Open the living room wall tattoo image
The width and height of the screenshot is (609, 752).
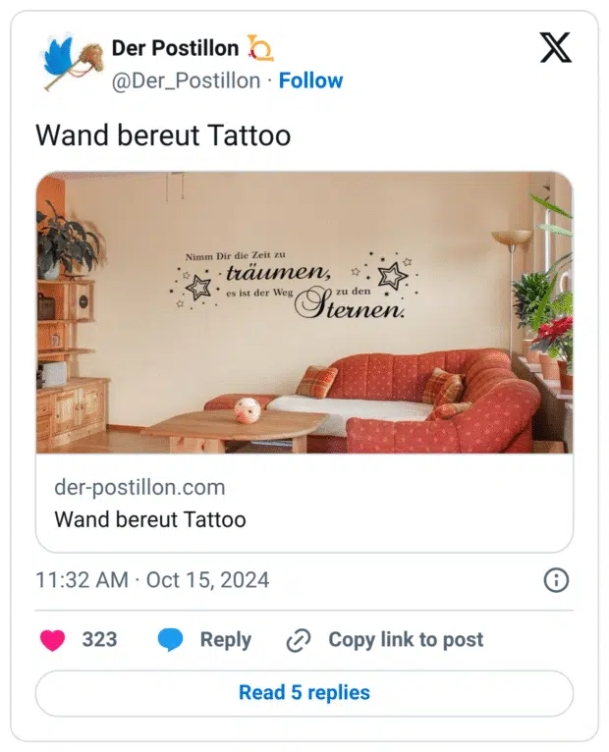(x=304, y=312)
